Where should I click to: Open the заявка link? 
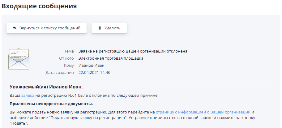tap(28, 96)
